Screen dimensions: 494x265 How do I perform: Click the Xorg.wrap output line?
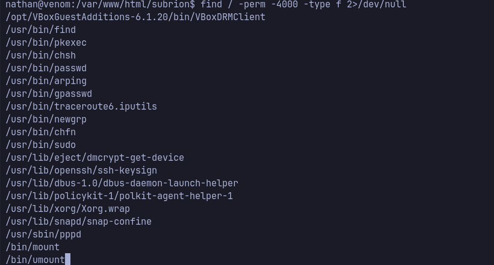click(68, 209)
